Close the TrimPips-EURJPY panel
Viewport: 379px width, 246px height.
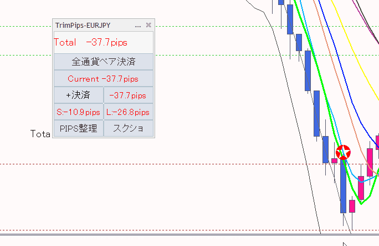[x=148, y=25]
